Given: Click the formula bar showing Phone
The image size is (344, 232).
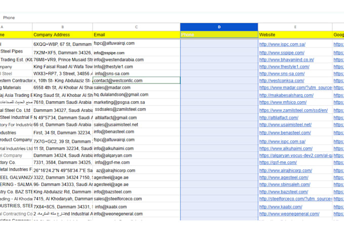Looking at the screenshot, I should click(171, 18).
